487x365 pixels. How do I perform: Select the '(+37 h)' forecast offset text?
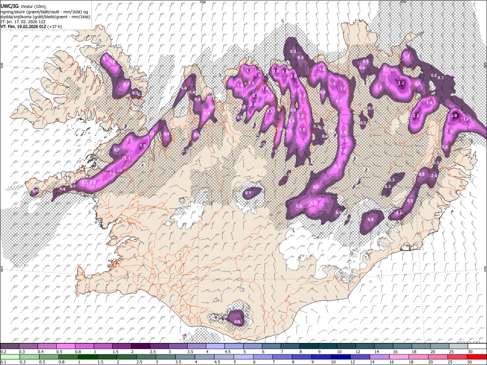pos(55,27)
